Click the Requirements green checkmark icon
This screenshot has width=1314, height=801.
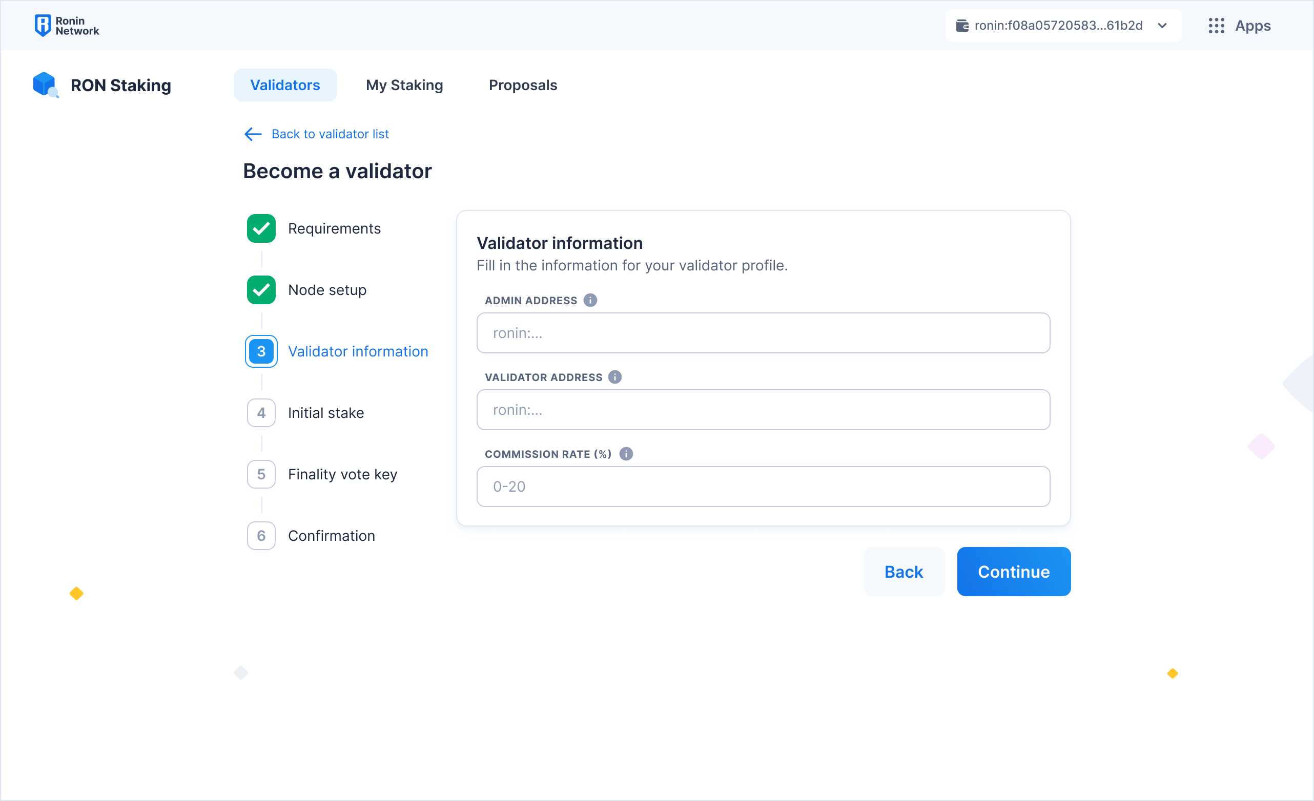coord(261,228)
